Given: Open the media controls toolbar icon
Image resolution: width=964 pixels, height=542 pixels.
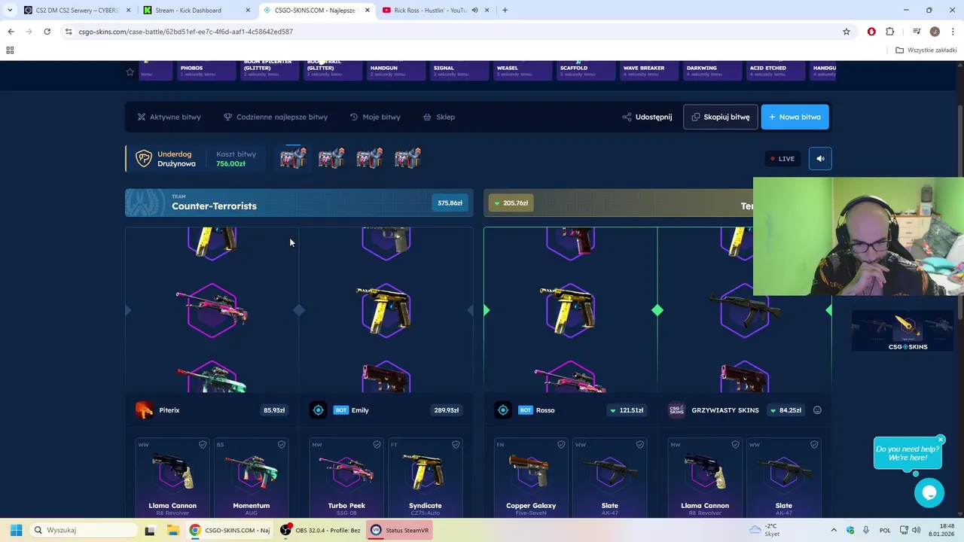Looking at the screenshot, I should pyautogui.click(x=917, y=32).
